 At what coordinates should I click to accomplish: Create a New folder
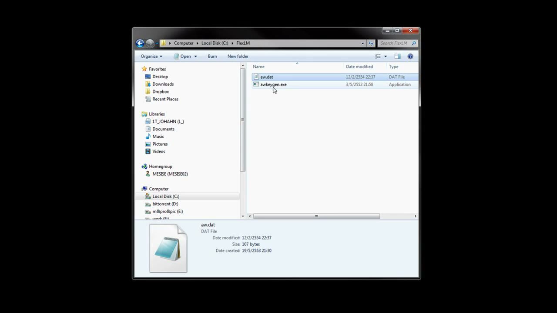point(238,56)
